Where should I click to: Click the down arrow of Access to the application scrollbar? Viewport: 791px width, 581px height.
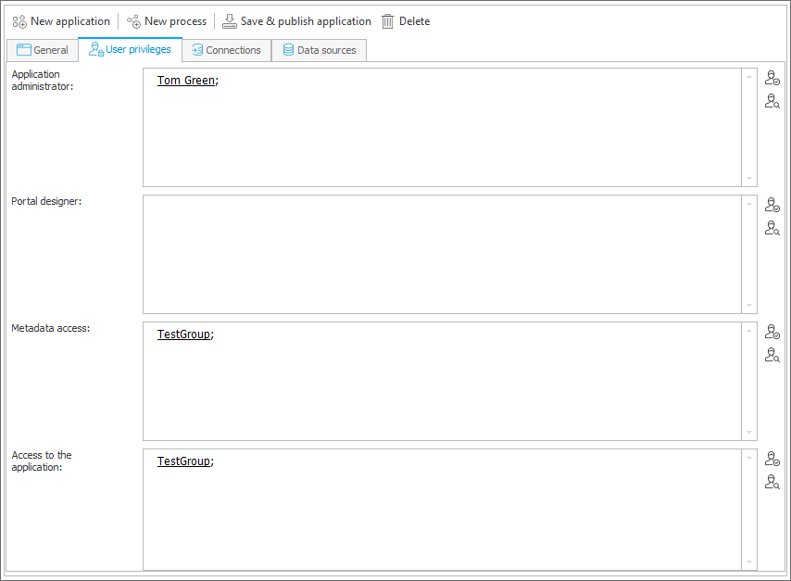749,562
